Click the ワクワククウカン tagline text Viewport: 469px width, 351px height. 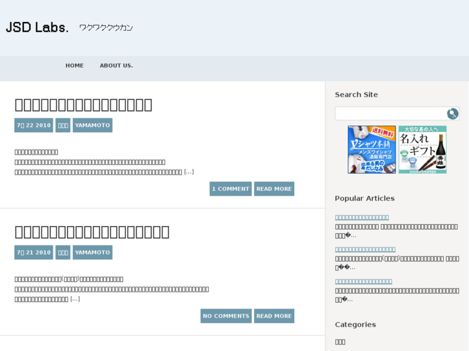(x=106, y=28)
